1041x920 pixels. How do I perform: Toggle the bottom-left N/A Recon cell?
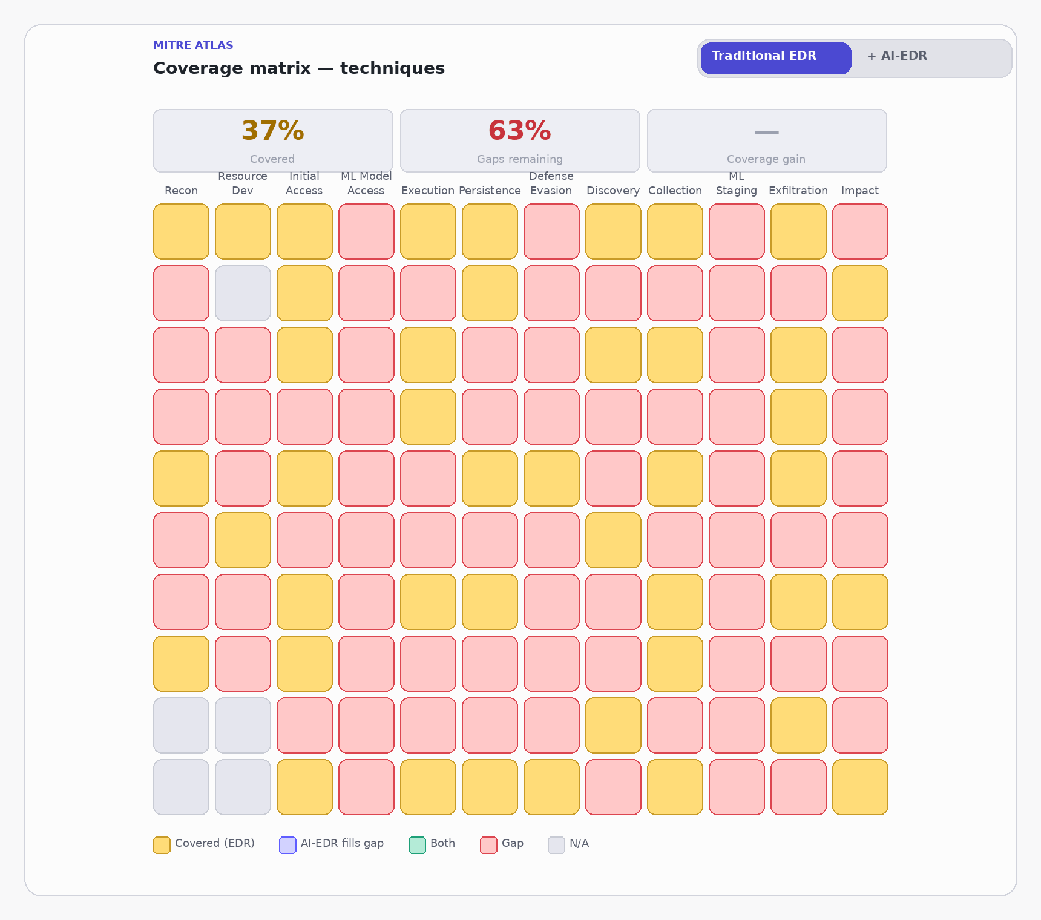(181, 787)
